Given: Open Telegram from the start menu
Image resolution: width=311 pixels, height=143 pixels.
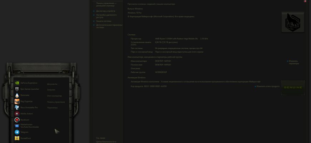Looking at the screenshot, I should point(21,132).
